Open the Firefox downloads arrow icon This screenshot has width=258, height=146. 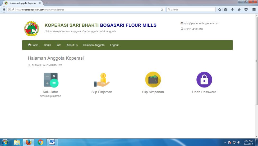coord(232,10)
